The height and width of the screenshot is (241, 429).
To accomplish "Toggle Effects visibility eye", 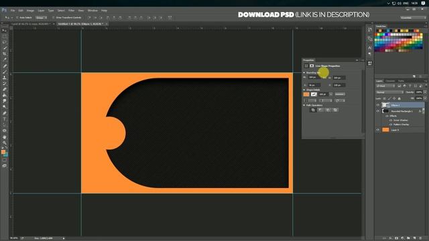I will pyautogui.click(x=387, y=116).
